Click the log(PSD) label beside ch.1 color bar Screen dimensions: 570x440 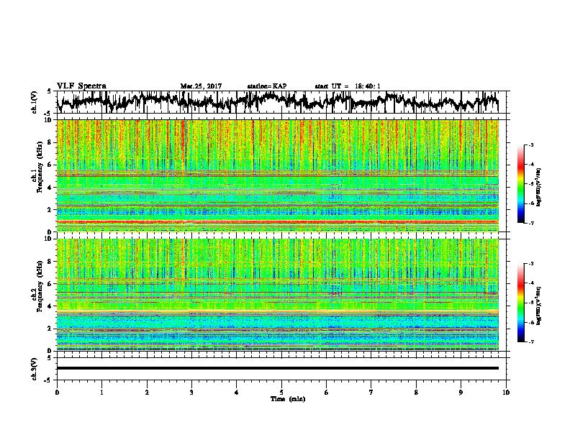tap(539, 187)
